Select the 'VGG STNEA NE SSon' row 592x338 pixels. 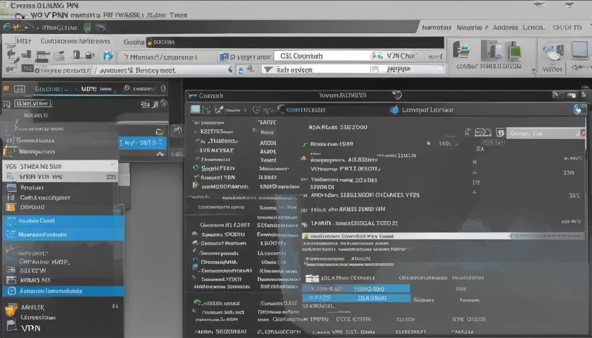coord(60,166)
